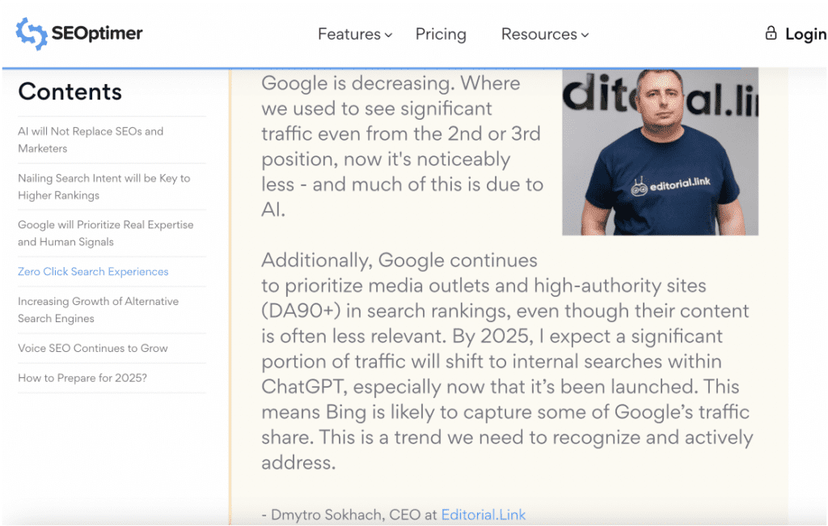Go to Nailing Search Intent section
This screenshot has width=828, height=526.
point(104,187)
